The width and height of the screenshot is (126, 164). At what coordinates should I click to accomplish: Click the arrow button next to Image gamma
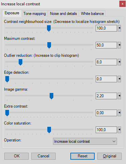pyautogui.click(x=119, y=96)
